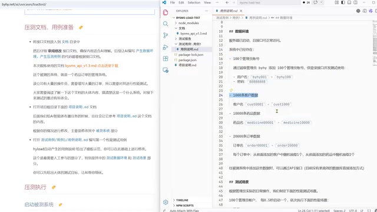Toggle the bottom panel layout icon
This screenshot has height=212, width=377.
click(349, 2)
